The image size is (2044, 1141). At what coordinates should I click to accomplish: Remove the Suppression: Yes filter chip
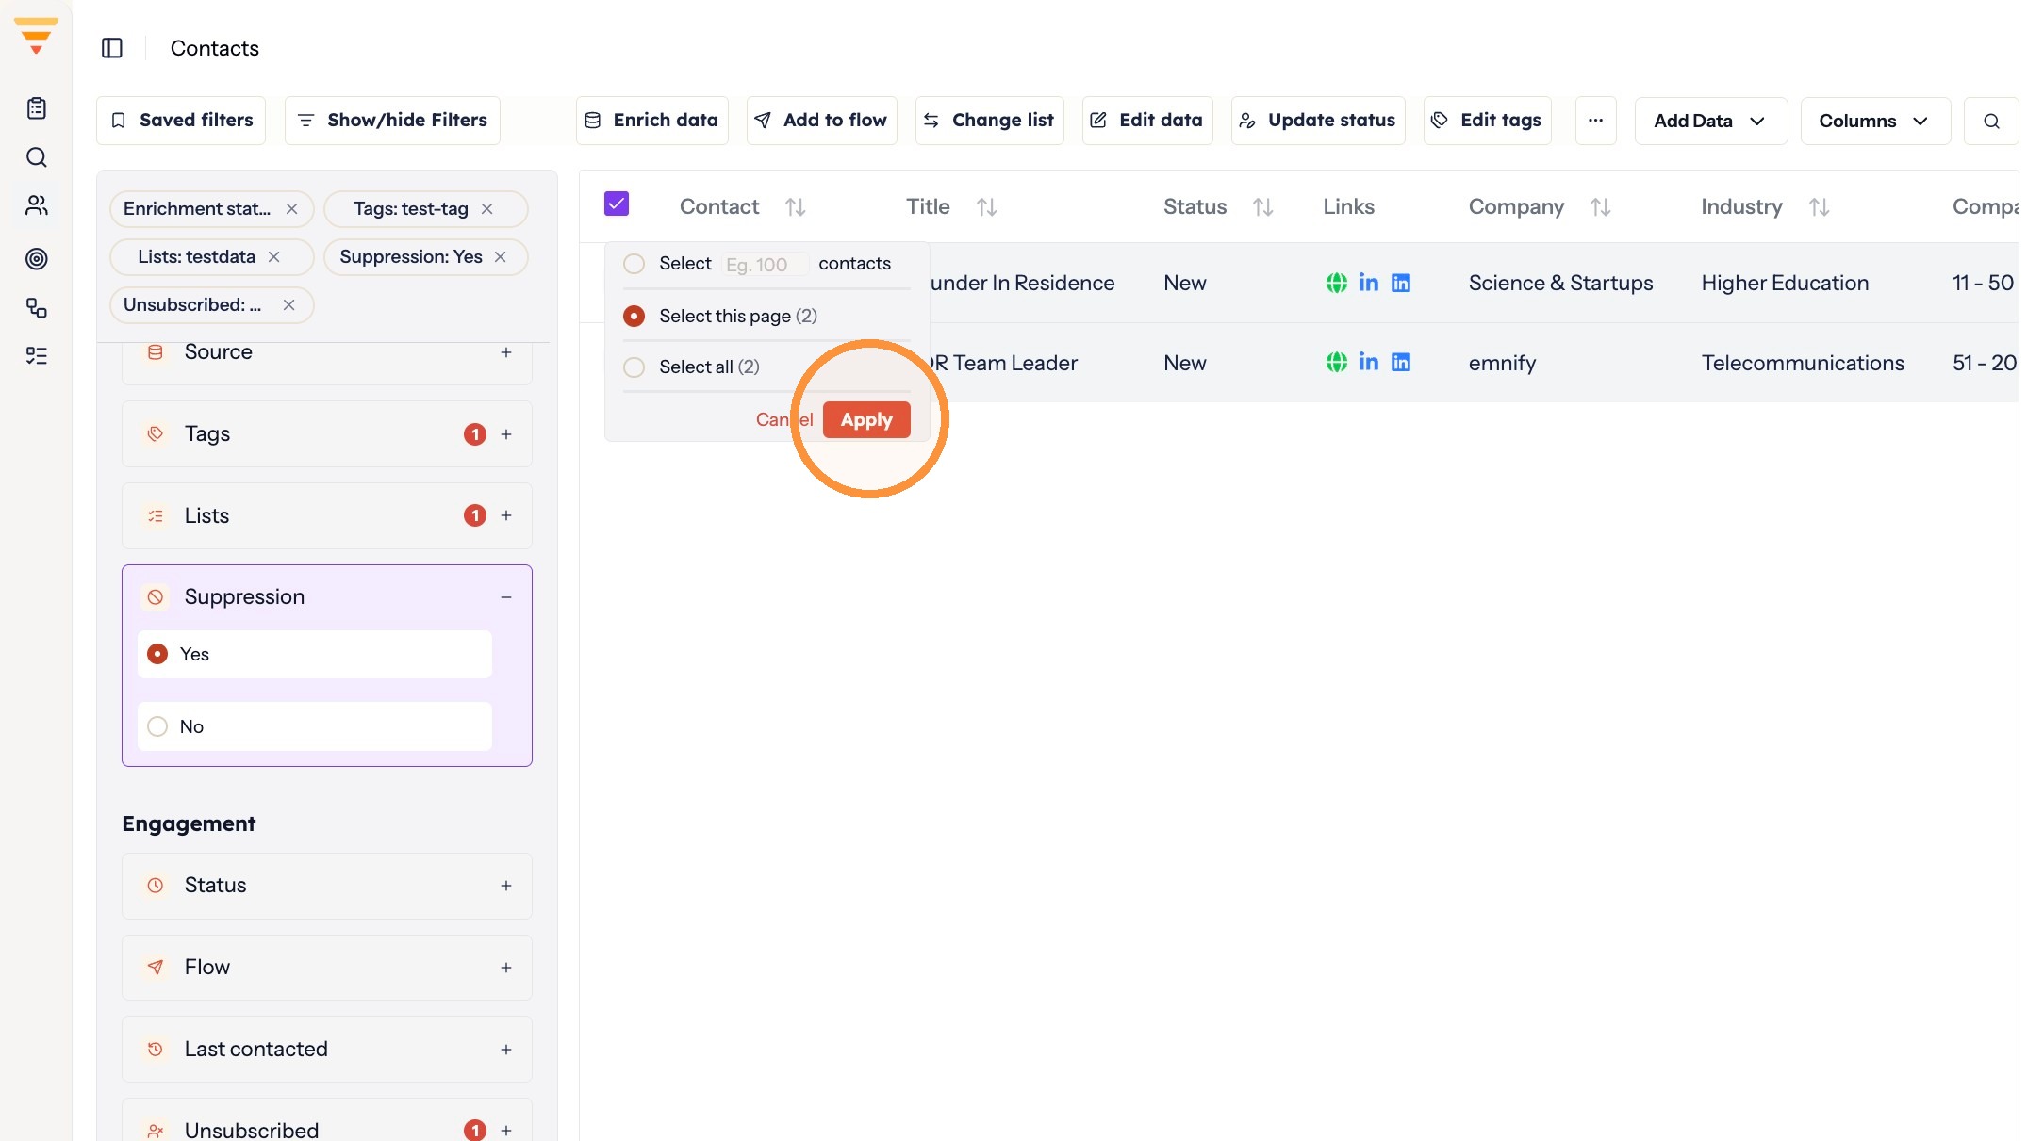point(501,256)
